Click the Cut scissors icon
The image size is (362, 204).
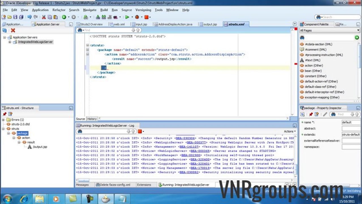44,17
